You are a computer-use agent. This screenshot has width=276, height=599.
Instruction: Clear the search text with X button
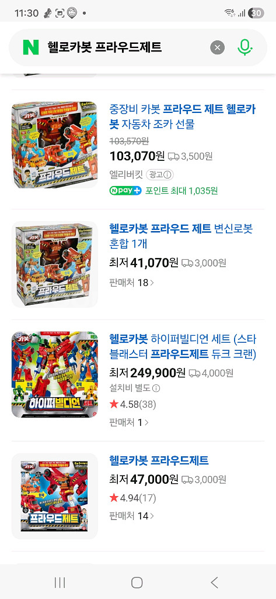click(217, 47)
